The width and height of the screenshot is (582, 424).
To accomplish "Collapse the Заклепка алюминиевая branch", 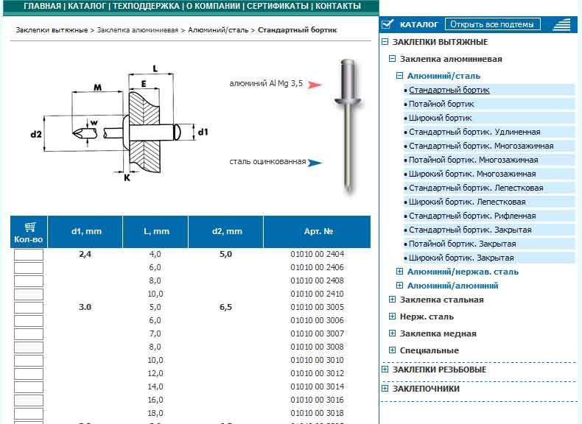I will 392,59.
